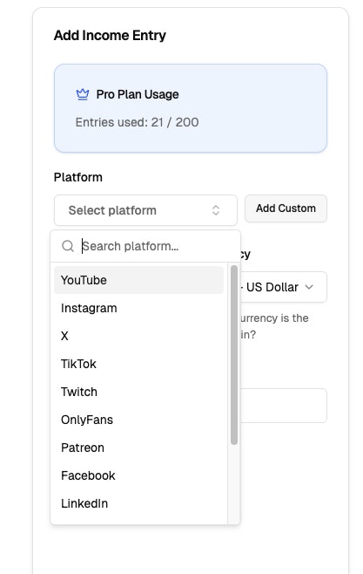The image size is (363, 574).
Task: Click the up-down chevron in Select platform
Action: (216, 210)
